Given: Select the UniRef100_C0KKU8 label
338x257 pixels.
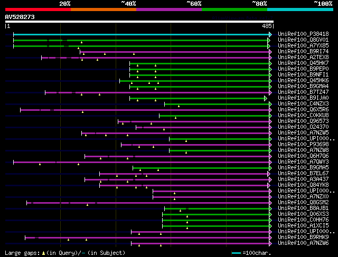Looking at the screenshot, I should click(x=303, y=116).
